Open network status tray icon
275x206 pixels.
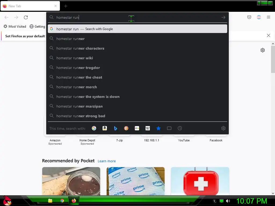click(x=222, y=201)
